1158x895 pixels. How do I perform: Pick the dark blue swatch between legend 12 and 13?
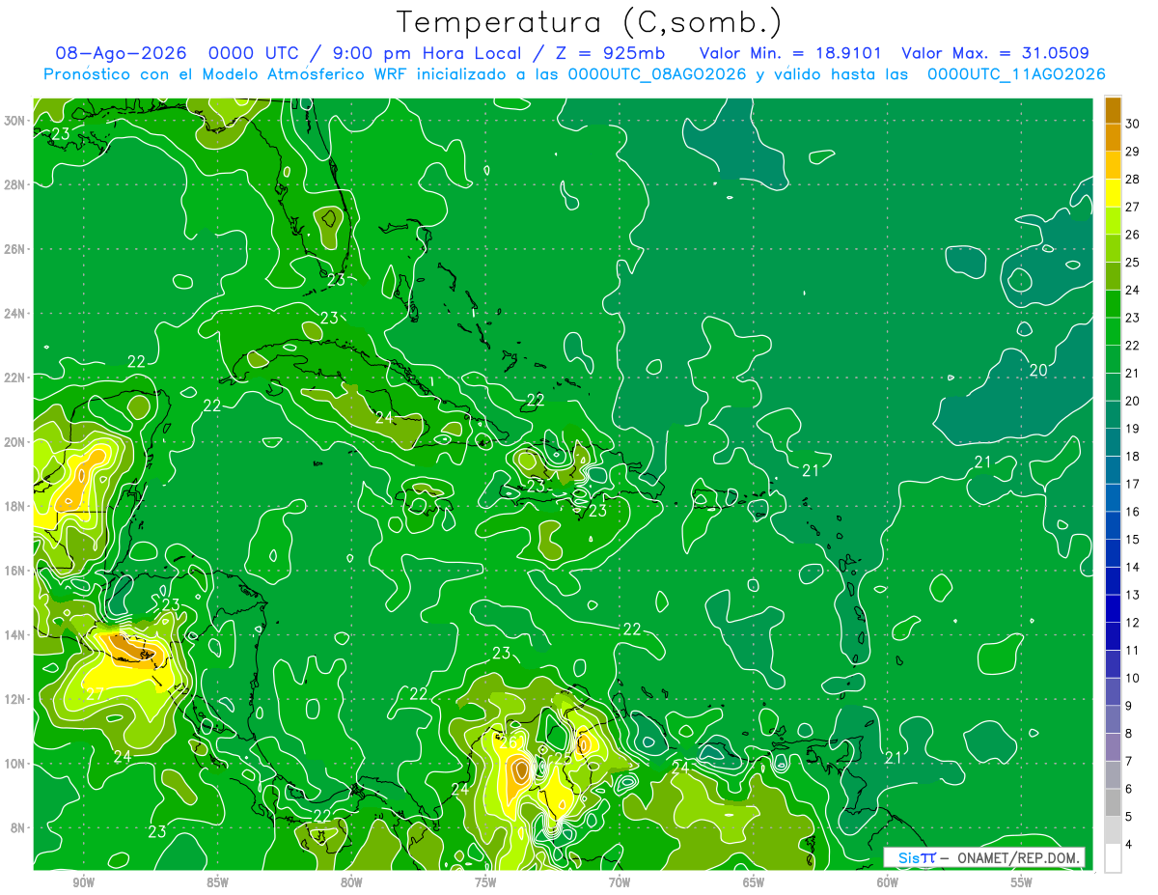1113,608
